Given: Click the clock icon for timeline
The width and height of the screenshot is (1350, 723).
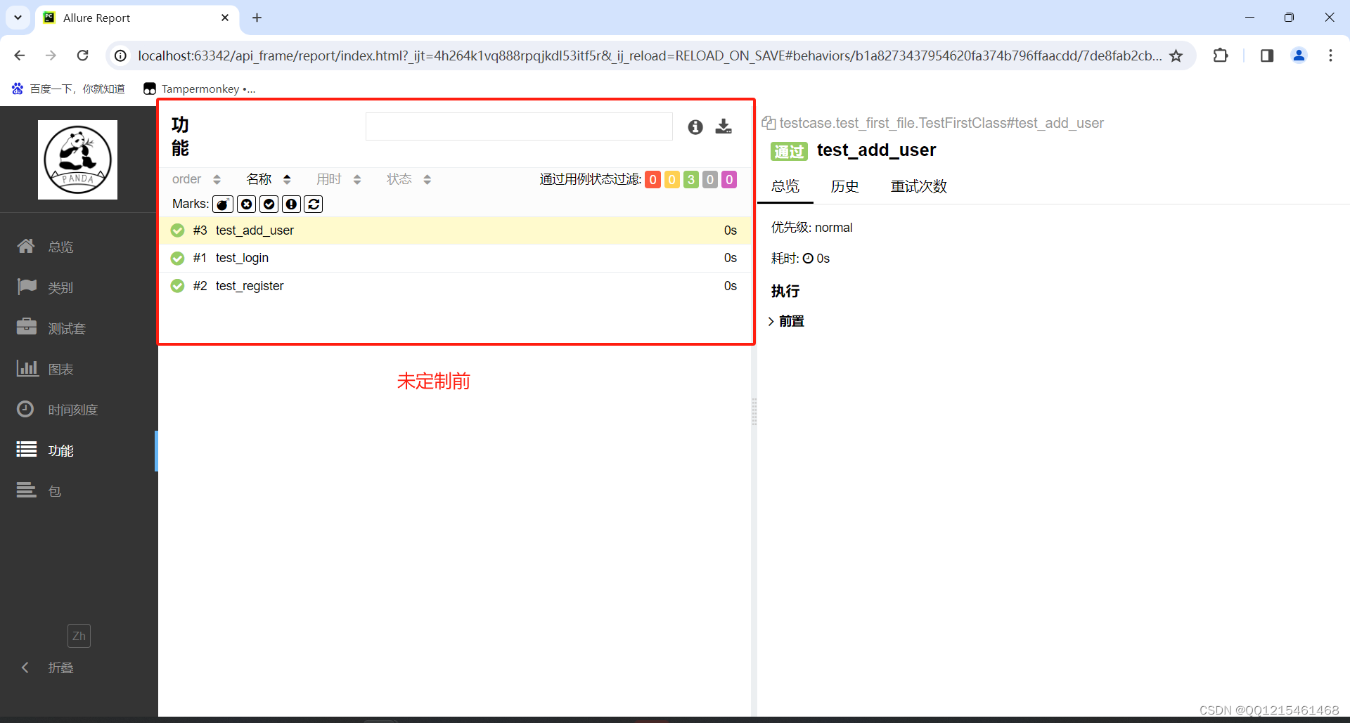Looking at the screenshot, I should pyautogui.click(x=25, y=409).
